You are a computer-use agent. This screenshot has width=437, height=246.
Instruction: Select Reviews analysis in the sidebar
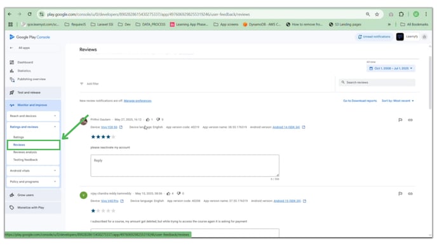tap(25, 153)
